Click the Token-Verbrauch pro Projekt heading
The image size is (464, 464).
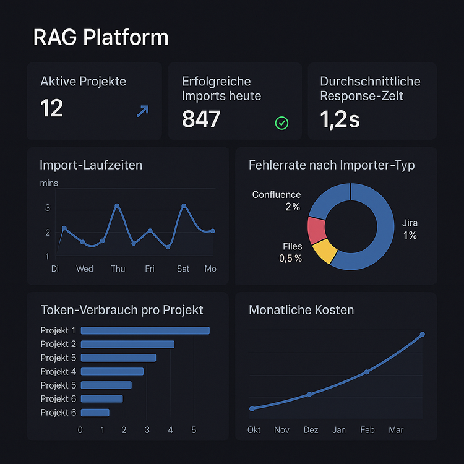point(121,310)
